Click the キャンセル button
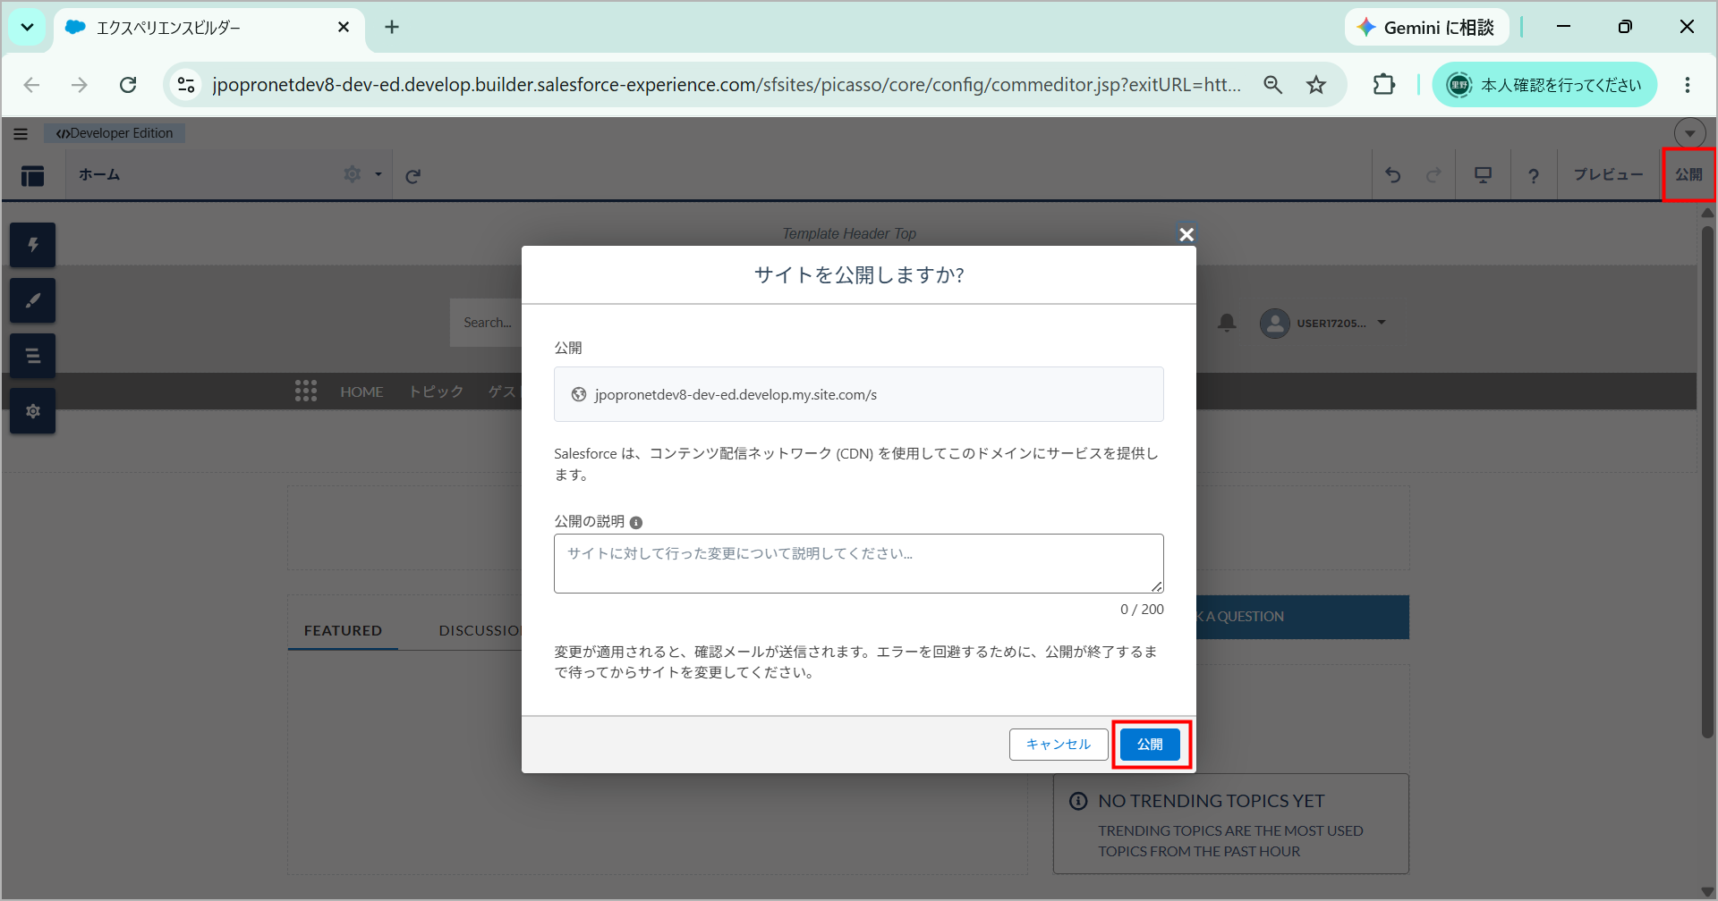 (x=1059, y=745)
